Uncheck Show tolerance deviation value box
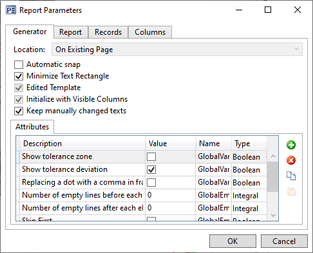The image size is (313, 253). (151, 169)
